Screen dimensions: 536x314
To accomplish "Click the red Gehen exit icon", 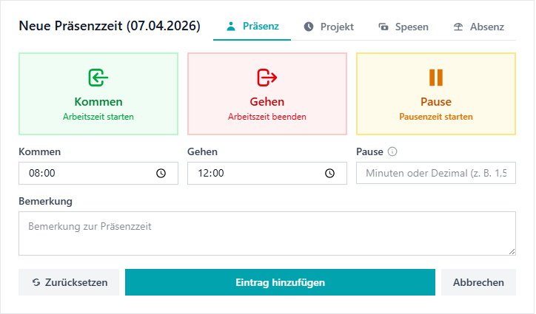I will (x=267, y=78).
